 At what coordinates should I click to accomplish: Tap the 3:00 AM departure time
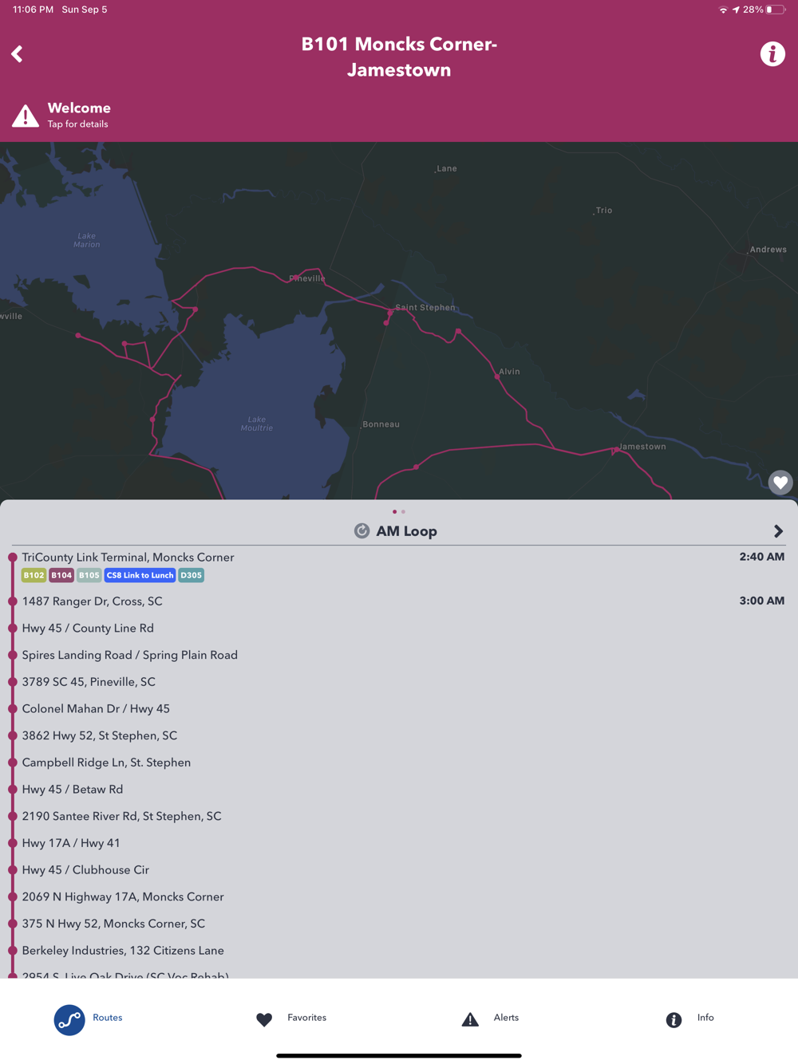click(x=761, y=601)
